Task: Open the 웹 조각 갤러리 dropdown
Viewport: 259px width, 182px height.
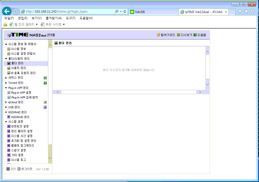Action: pos(37,24)
